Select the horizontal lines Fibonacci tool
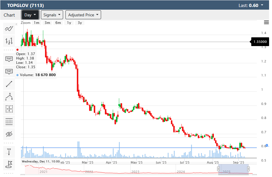This screenshot has height=177, width=272. point(9,122)
